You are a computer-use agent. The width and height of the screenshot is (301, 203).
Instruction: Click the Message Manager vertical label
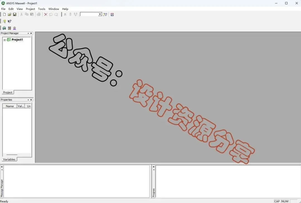[x=2, y=188]
